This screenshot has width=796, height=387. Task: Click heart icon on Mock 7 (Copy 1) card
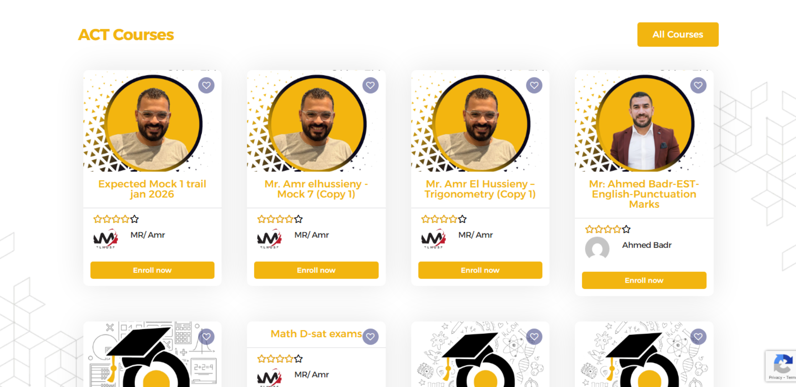coord(370,85)
